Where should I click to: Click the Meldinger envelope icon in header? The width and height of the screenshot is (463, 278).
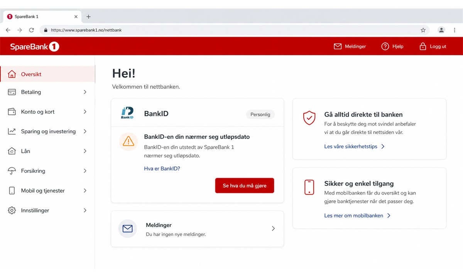point(338,46)
